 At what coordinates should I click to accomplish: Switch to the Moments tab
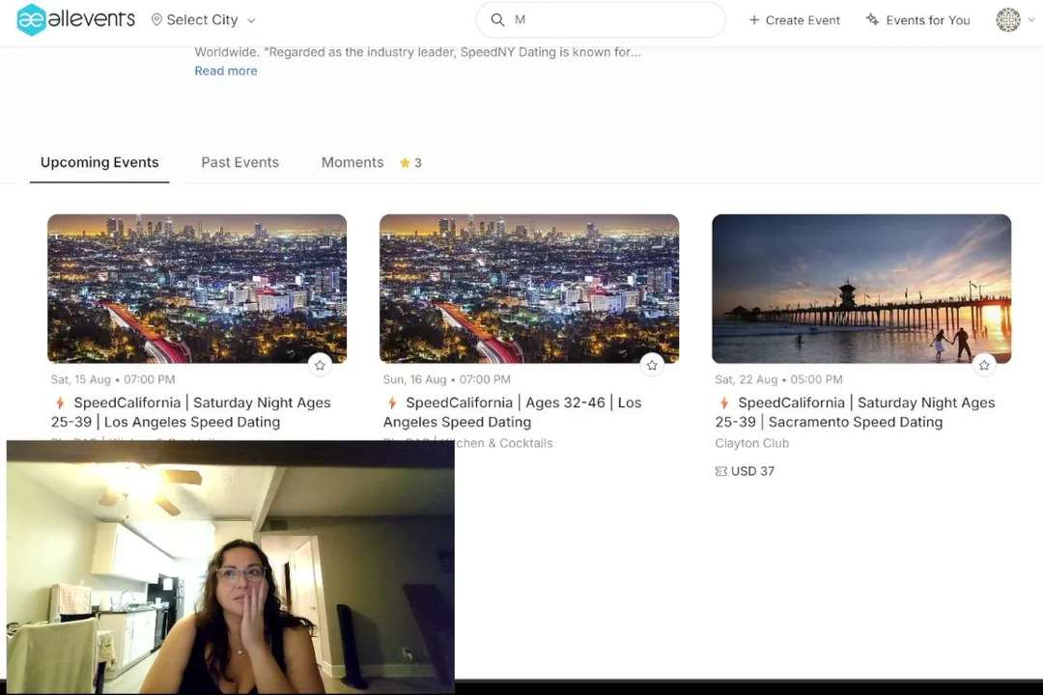[x=352, y=162]
